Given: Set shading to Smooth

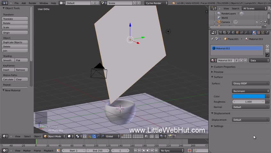Looking at the screenshot, I should [x=8, y=60].
